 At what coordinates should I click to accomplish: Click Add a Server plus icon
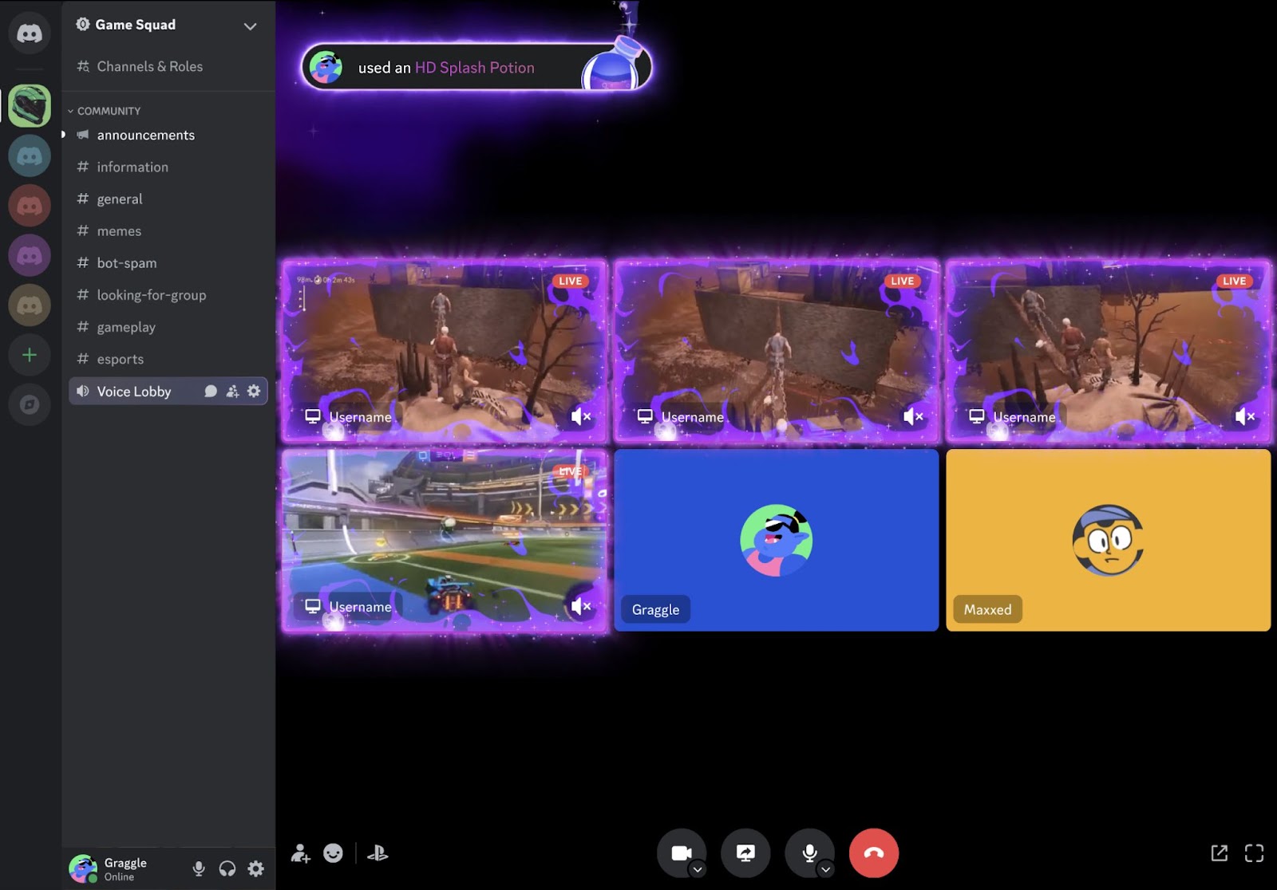click(30, 355)
